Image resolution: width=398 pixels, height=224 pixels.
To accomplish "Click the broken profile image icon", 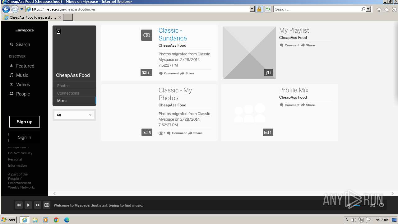I will tap(58, 32).
